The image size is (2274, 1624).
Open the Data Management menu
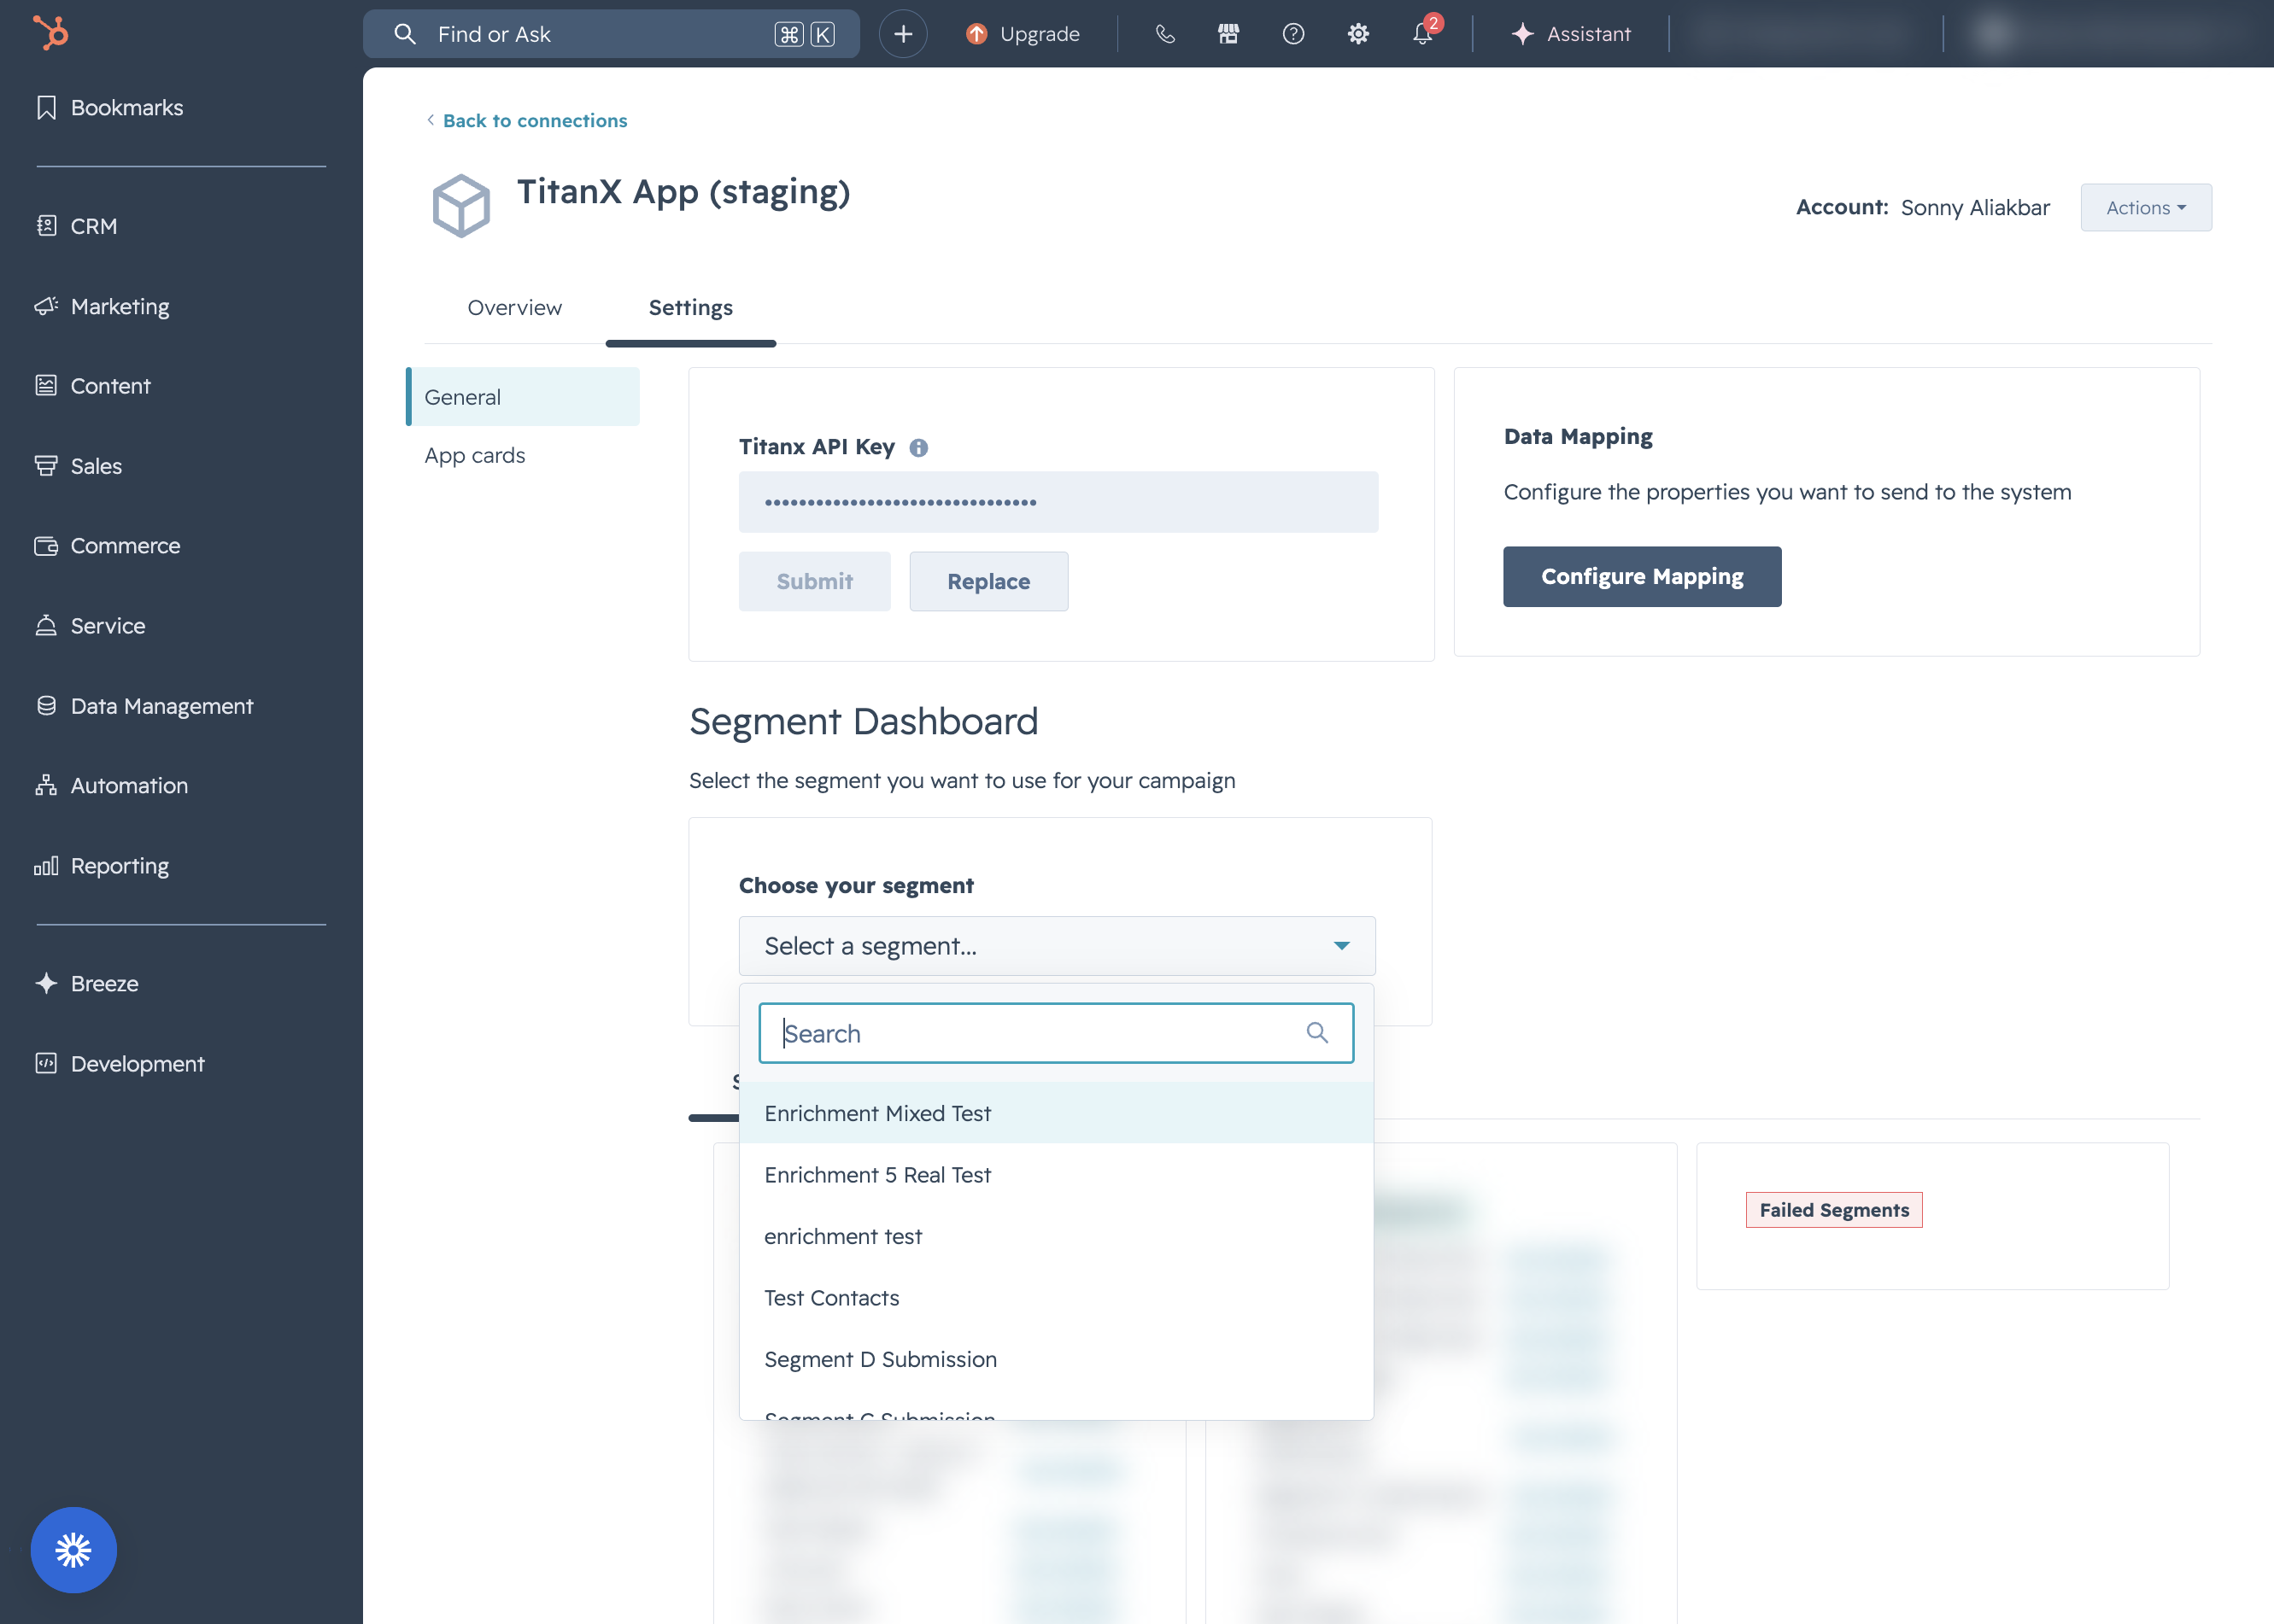145,705
